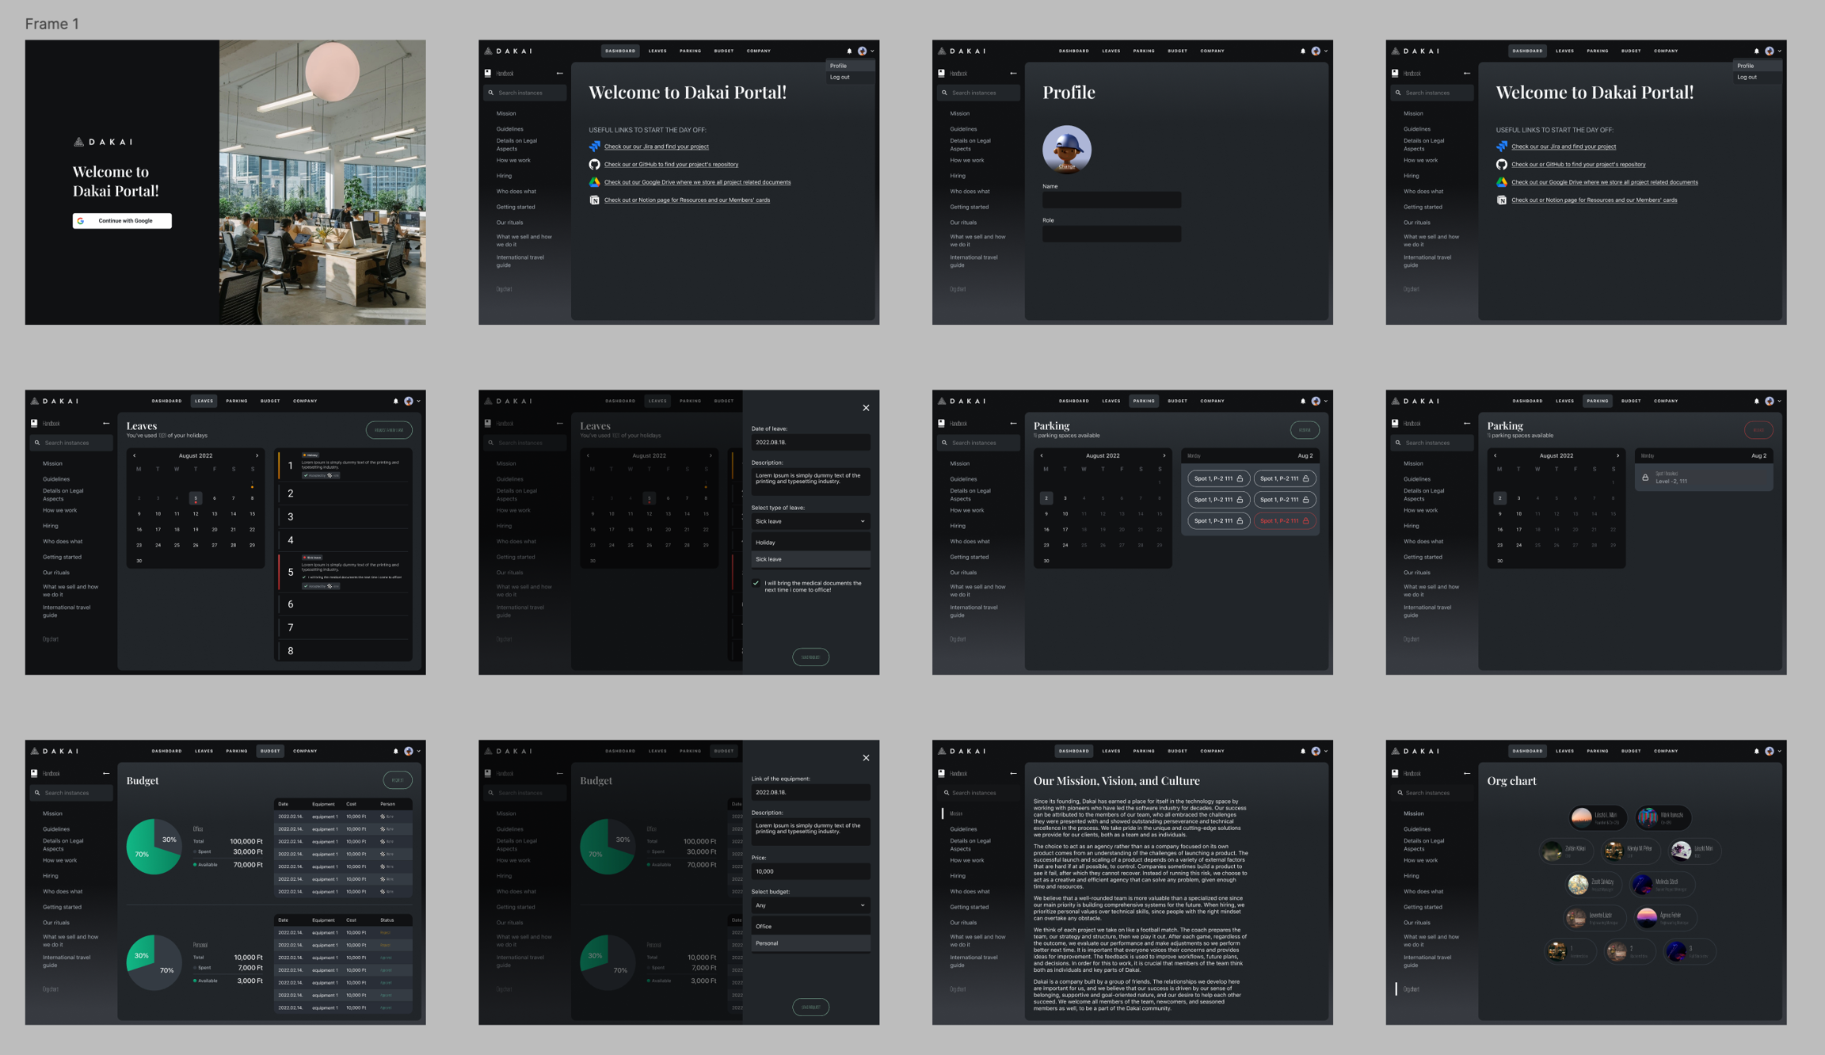
Task: Click the red locked parking spot icon
Action: point(1305,521)
